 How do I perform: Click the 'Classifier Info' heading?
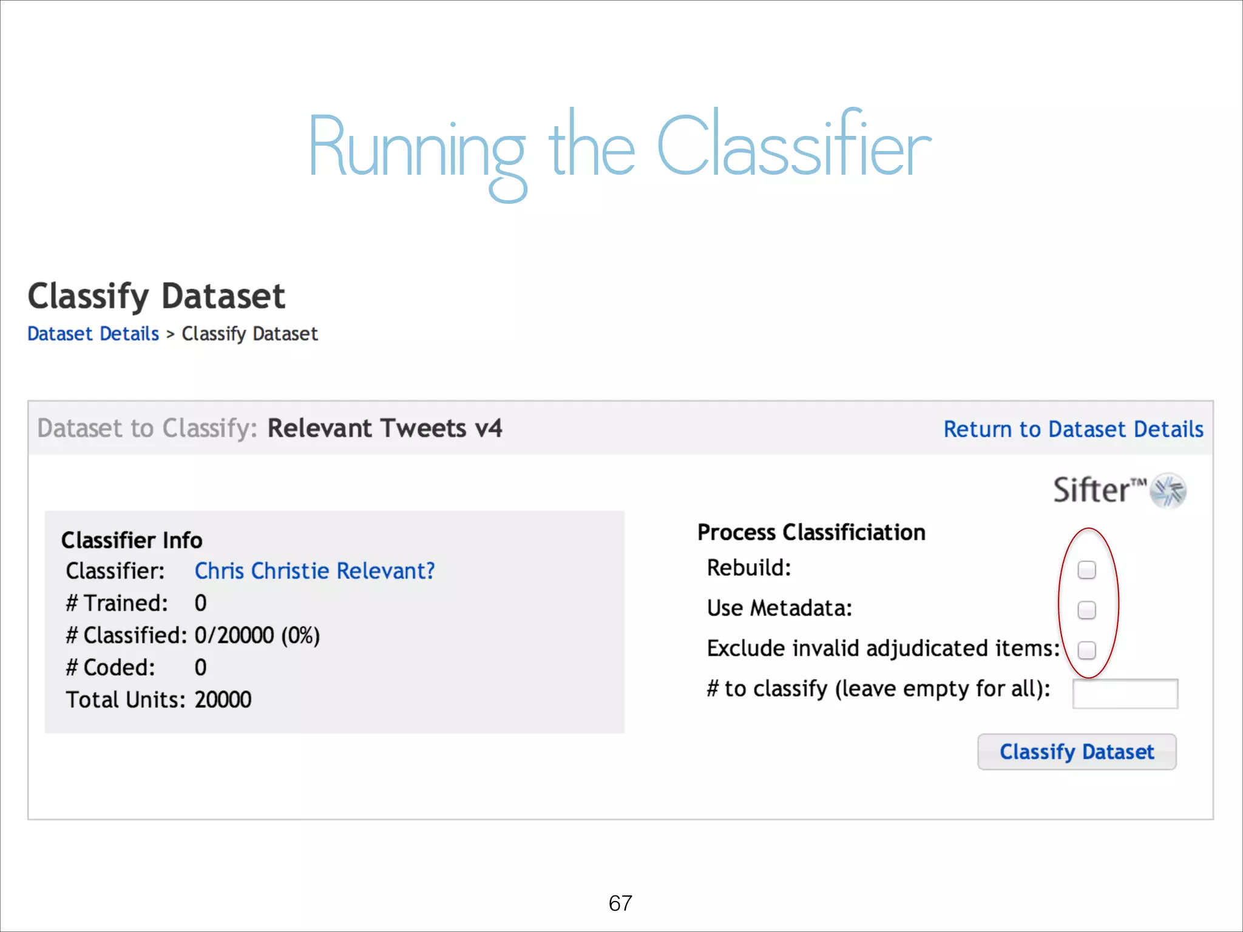[x=132, y=540]
